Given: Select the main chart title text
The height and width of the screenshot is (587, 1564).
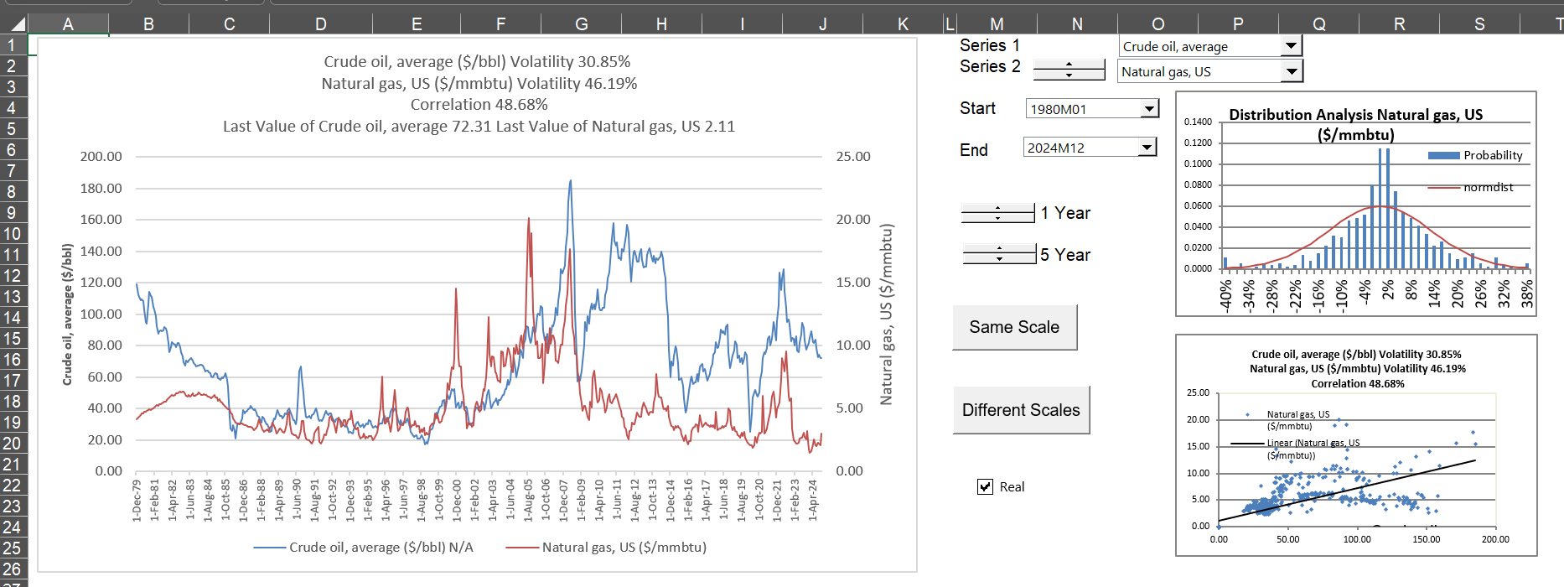Looking at the screenshot, I should (x=478, y=94).
